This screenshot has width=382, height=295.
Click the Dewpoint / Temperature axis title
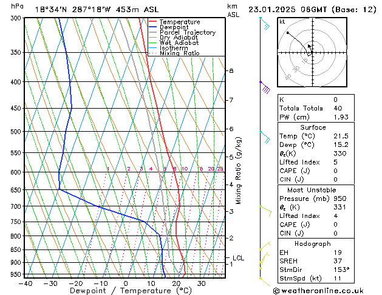click(131, 291)
